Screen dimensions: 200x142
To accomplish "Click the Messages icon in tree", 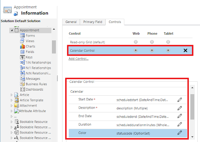I will 22,79.
